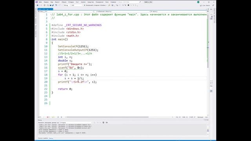Image resolution: width=251 pixels, height=141 pixels.
Task: Switch to the Вывод tab
Action: pyautogui.click(x=51, y=138)
